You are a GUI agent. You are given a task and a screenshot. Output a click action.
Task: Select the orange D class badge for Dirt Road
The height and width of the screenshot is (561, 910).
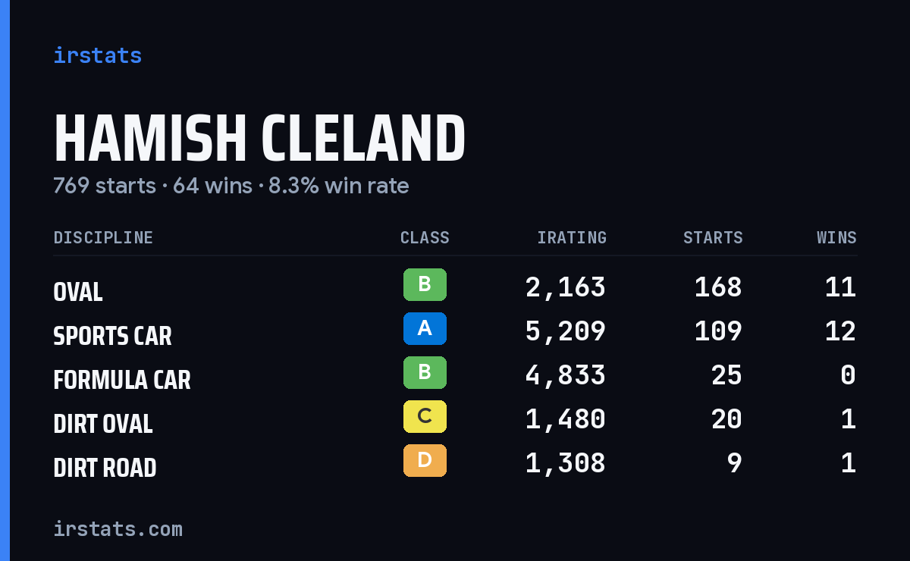(425, 460)
